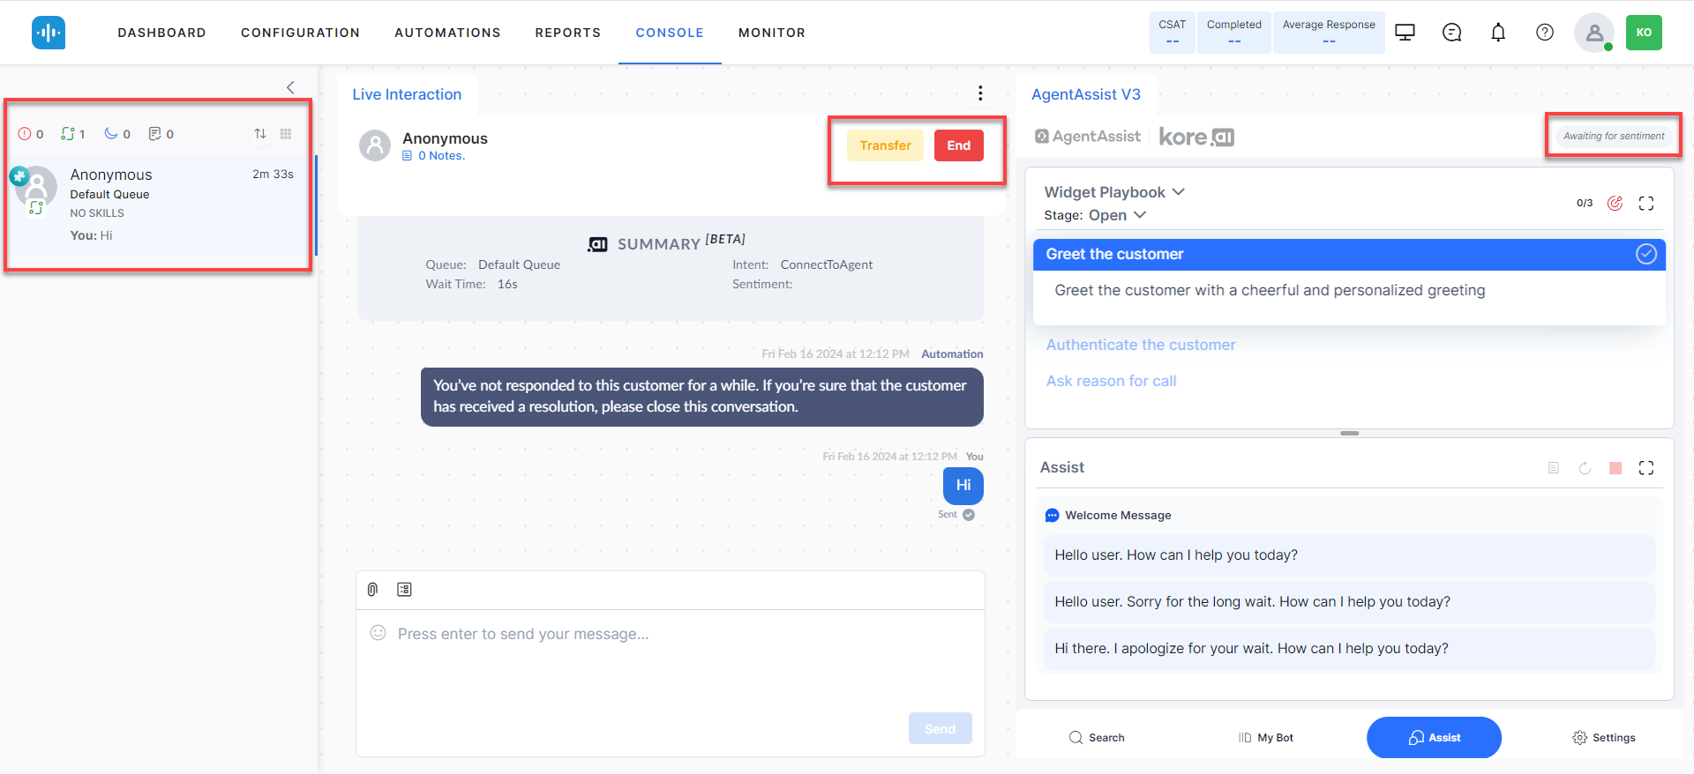The width and height of the screenshot is (1694, 774).
Task: Switch conversation list to grid view
Action: point(286,134)
